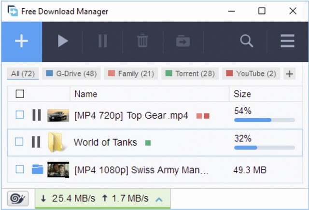Open the hamburger main menu
Viewport: 309px width, 210px height.
point(287,42)
